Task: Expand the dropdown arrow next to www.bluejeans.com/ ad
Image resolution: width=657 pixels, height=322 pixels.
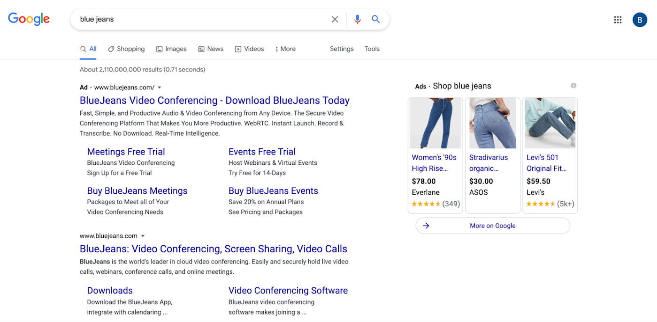Action: (x=160, y=88)
